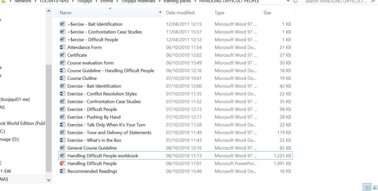The width and height of the screenshot is (378, 191).
Task: Click icon for Exercise - What's in the Box
Action: point(63,140)
